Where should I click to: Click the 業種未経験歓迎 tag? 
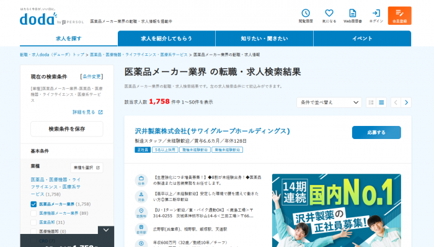click(x=228, y=150)
